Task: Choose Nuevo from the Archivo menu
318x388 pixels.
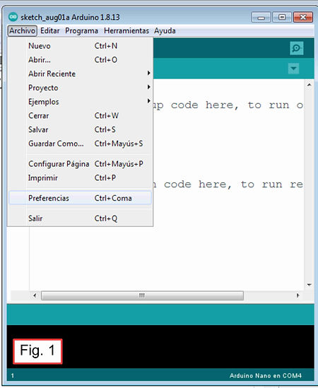Action: [80, 46]
